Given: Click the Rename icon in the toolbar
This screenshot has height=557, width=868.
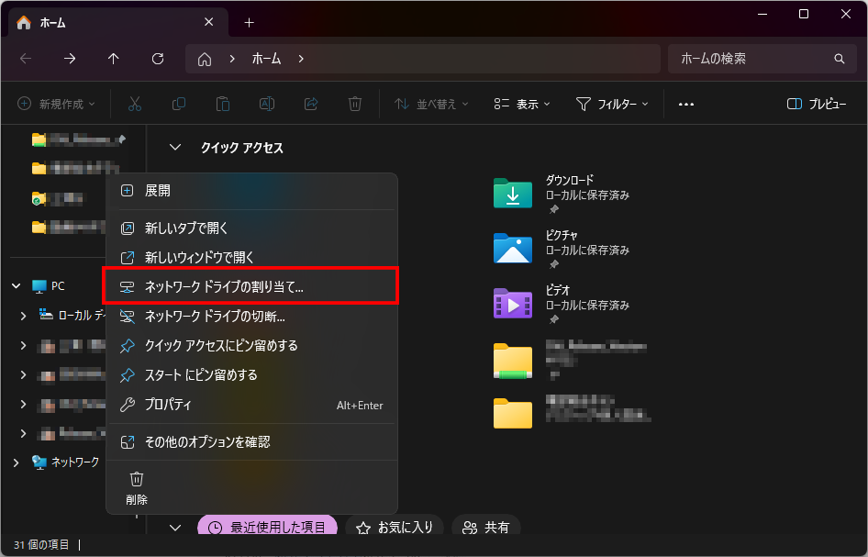Looking at the screenshot, I should pos(266,104).
